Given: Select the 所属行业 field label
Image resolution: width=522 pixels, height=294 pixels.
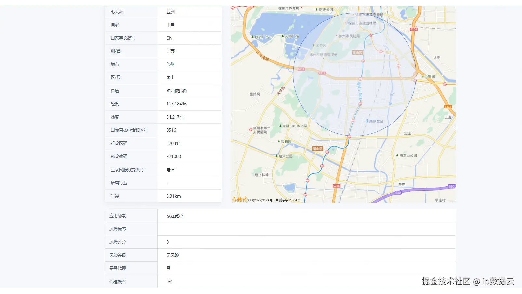Looking at the screenshot, I should (x=119, y=183).
